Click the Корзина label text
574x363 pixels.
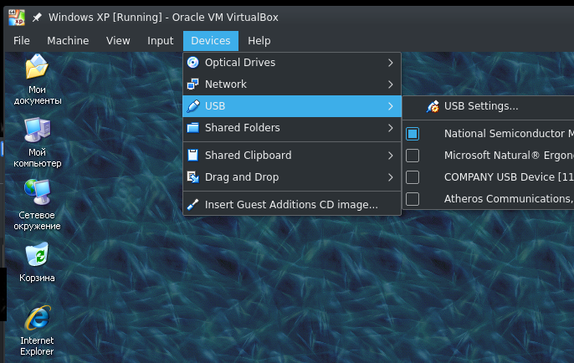(37, 278)
